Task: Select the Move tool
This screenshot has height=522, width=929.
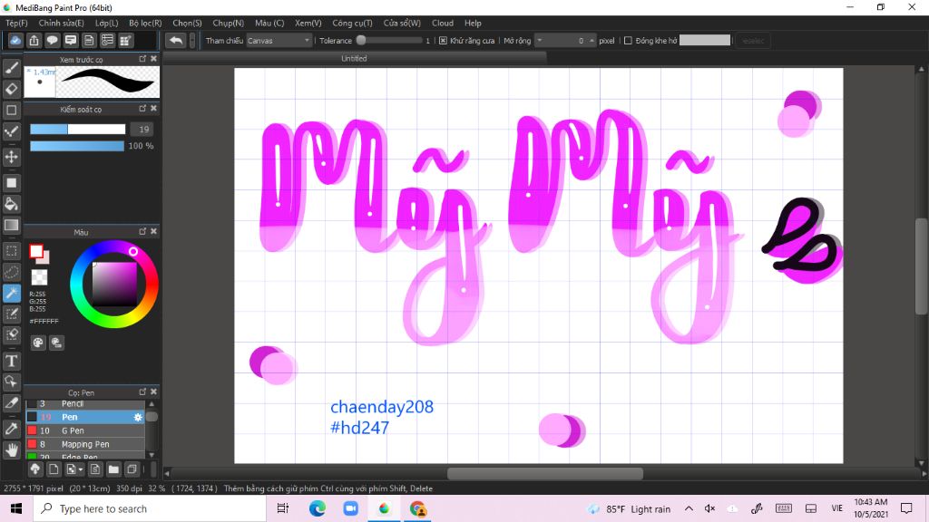Action: click(x=11, y=157)
